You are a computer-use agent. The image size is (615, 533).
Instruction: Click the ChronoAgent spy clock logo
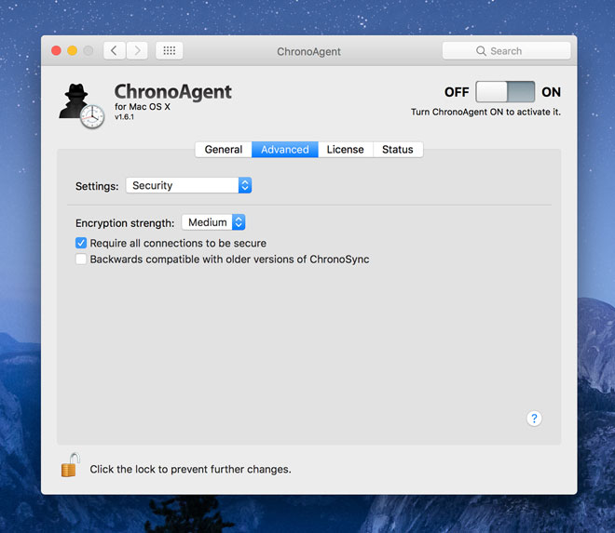(82, 106)
